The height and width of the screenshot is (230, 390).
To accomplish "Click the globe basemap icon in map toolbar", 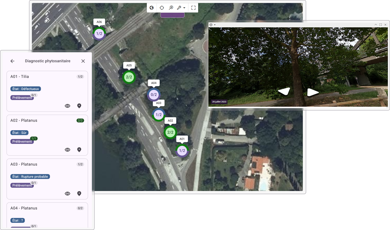I will tap(152, 8).
